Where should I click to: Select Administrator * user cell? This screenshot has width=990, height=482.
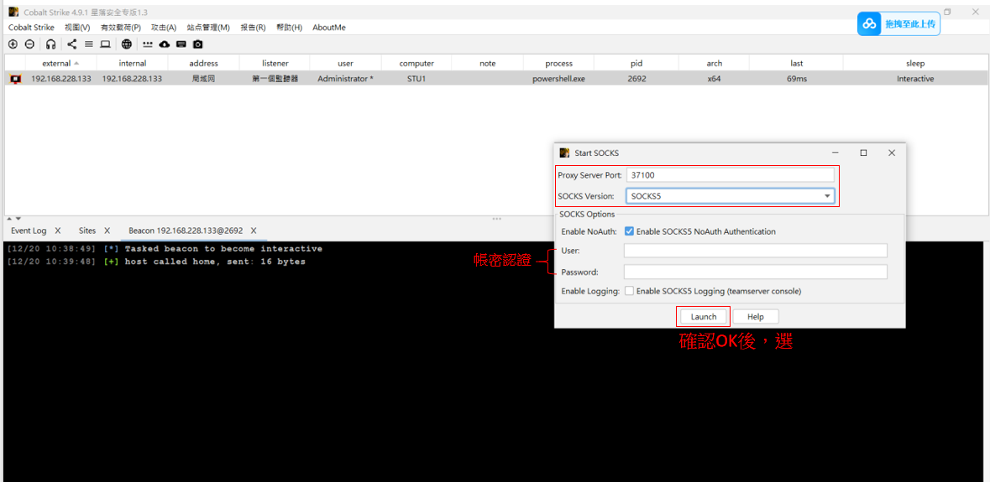[x=345, y=79]
